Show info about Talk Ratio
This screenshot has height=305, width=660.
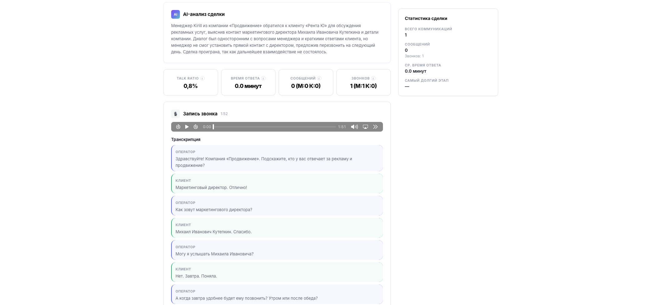coord(202,79)
